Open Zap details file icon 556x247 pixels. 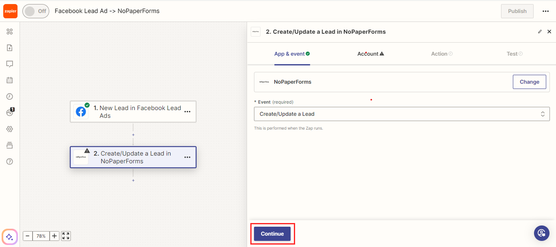click(10, 48)
